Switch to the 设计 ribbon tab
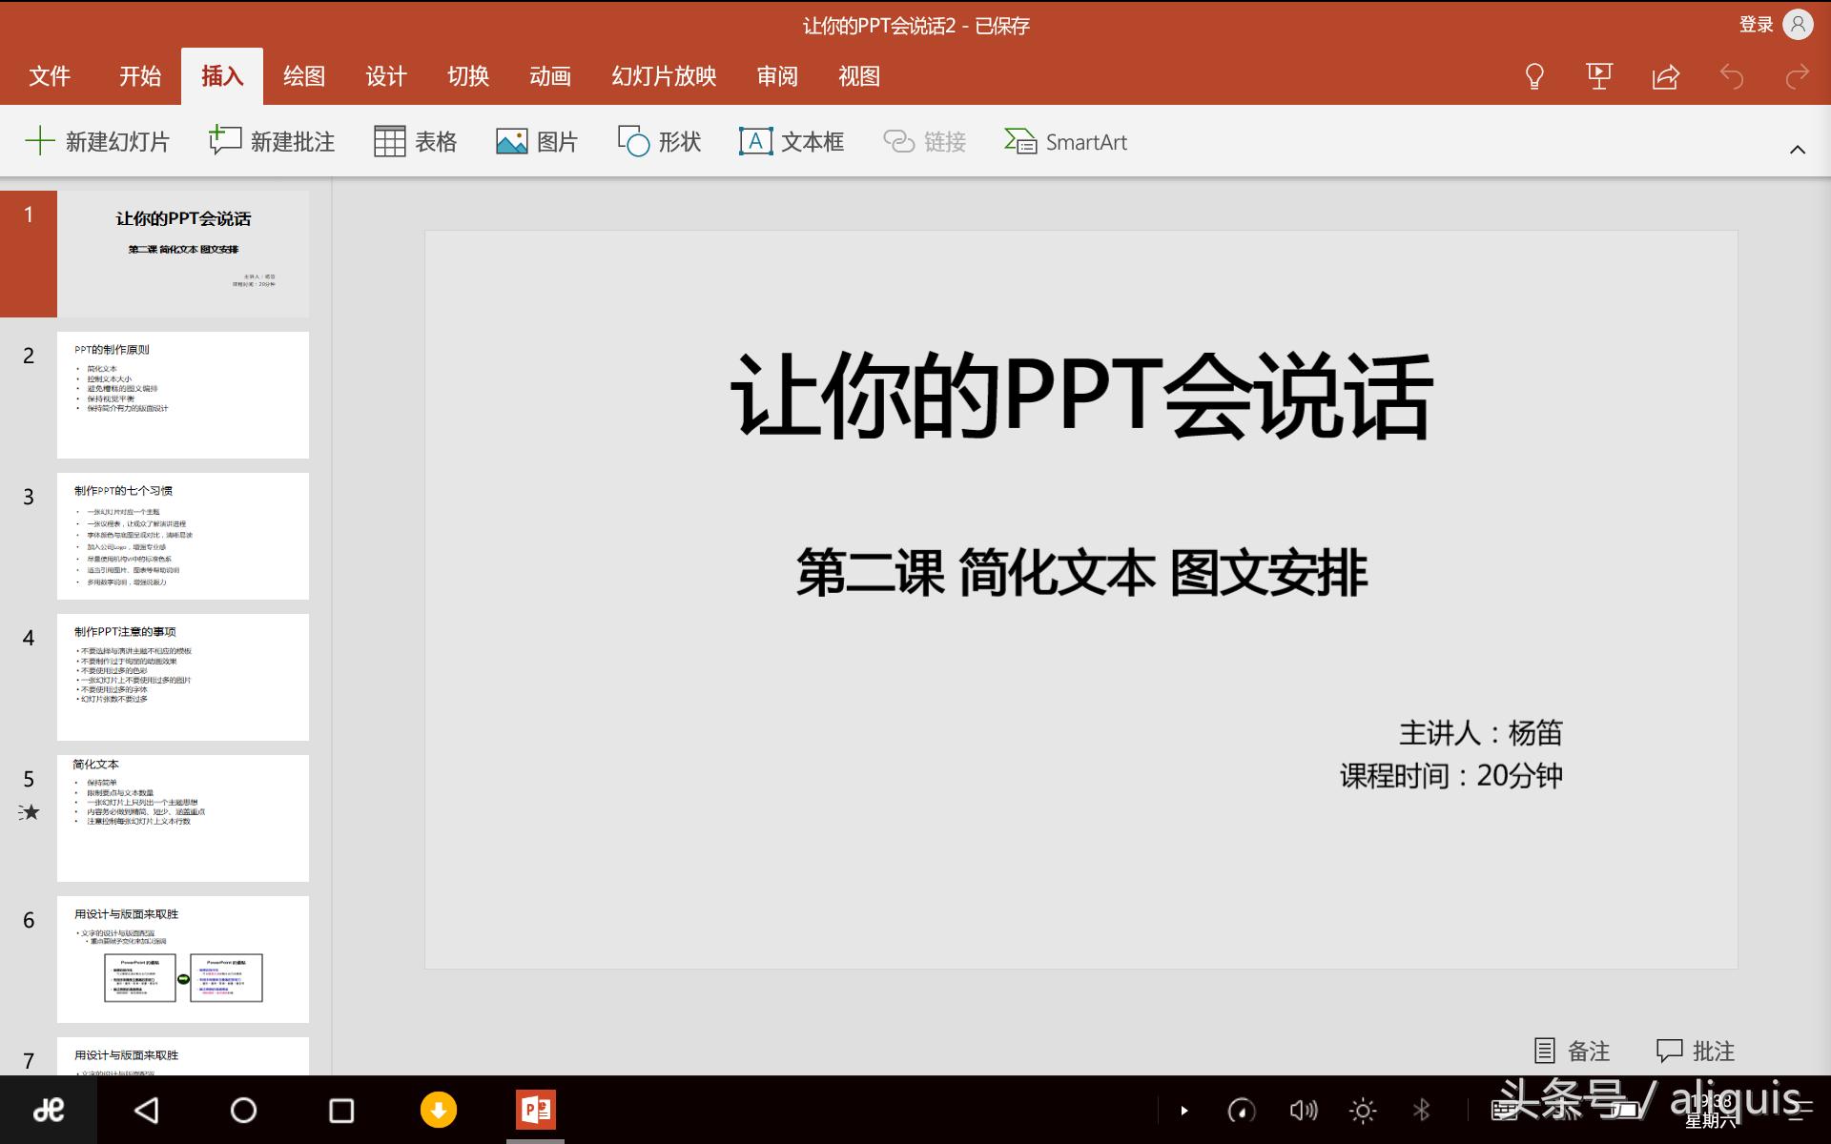This screenshot has height=1144, width=1831. coord(385,76)
